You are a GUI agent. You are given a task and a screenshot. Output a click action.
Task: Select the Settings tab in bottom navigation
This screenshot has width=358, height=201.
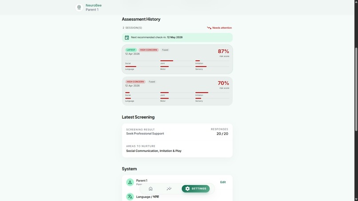pos(196,189)
